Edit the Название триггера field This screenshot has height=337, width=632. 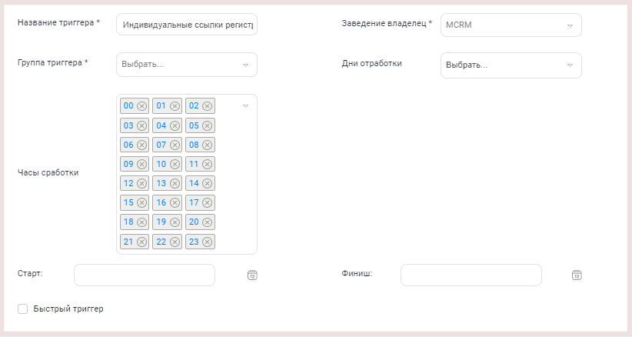click(x=187, y=25)
